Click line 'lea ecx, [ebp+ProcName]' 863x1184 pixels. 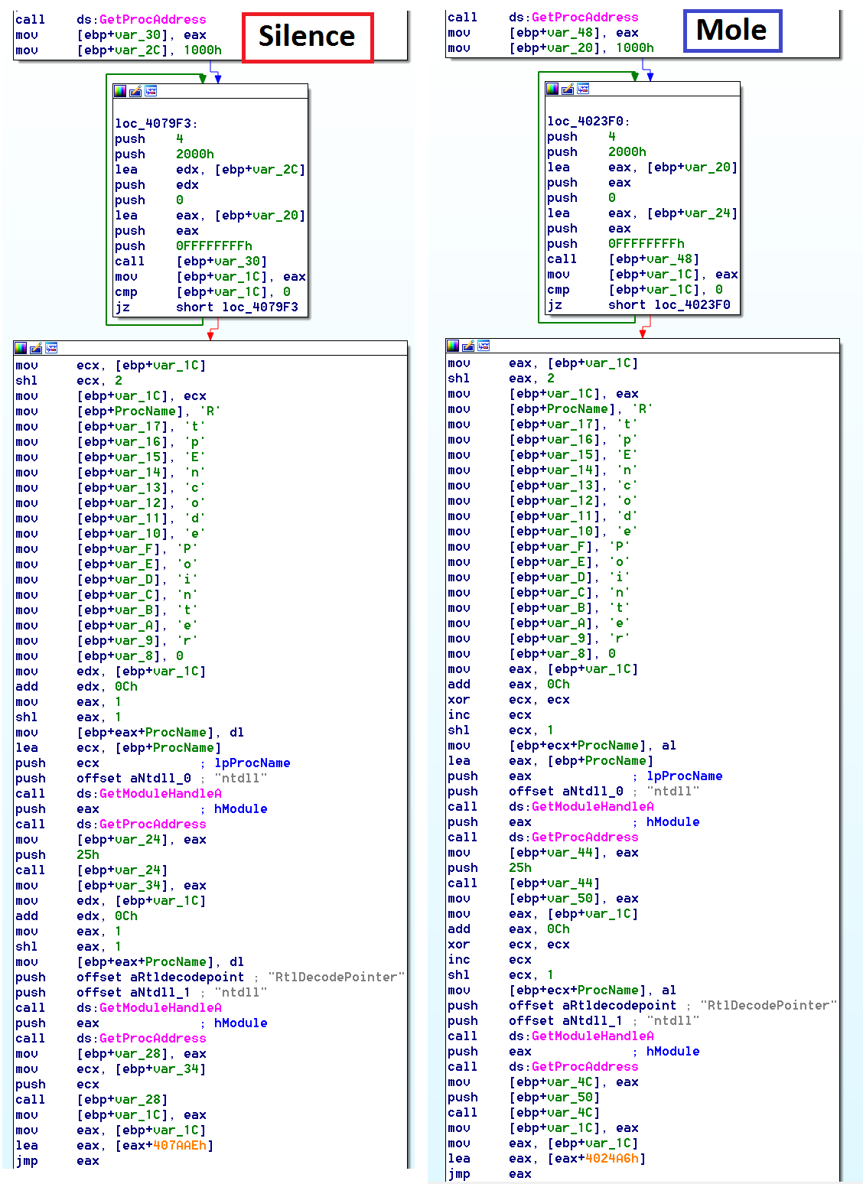click(119, 748)
